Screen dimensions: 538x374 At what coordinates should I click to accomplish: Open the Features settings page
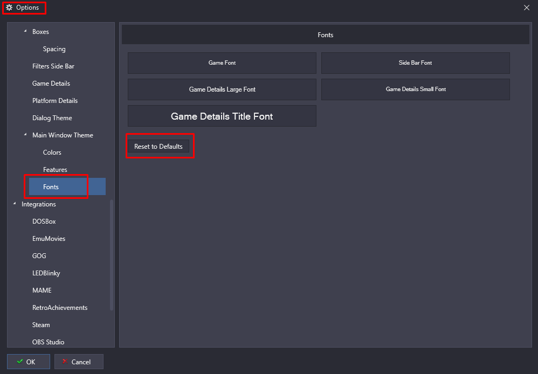[x=55, y=170]
